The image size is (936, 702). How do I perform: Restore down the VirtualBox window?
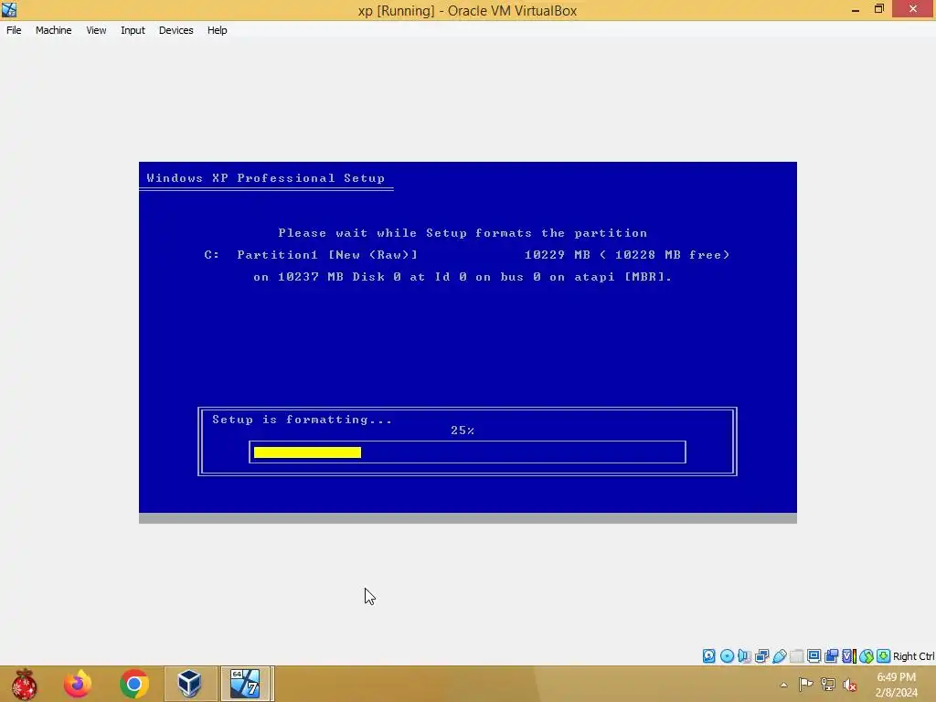coord(878,9)
